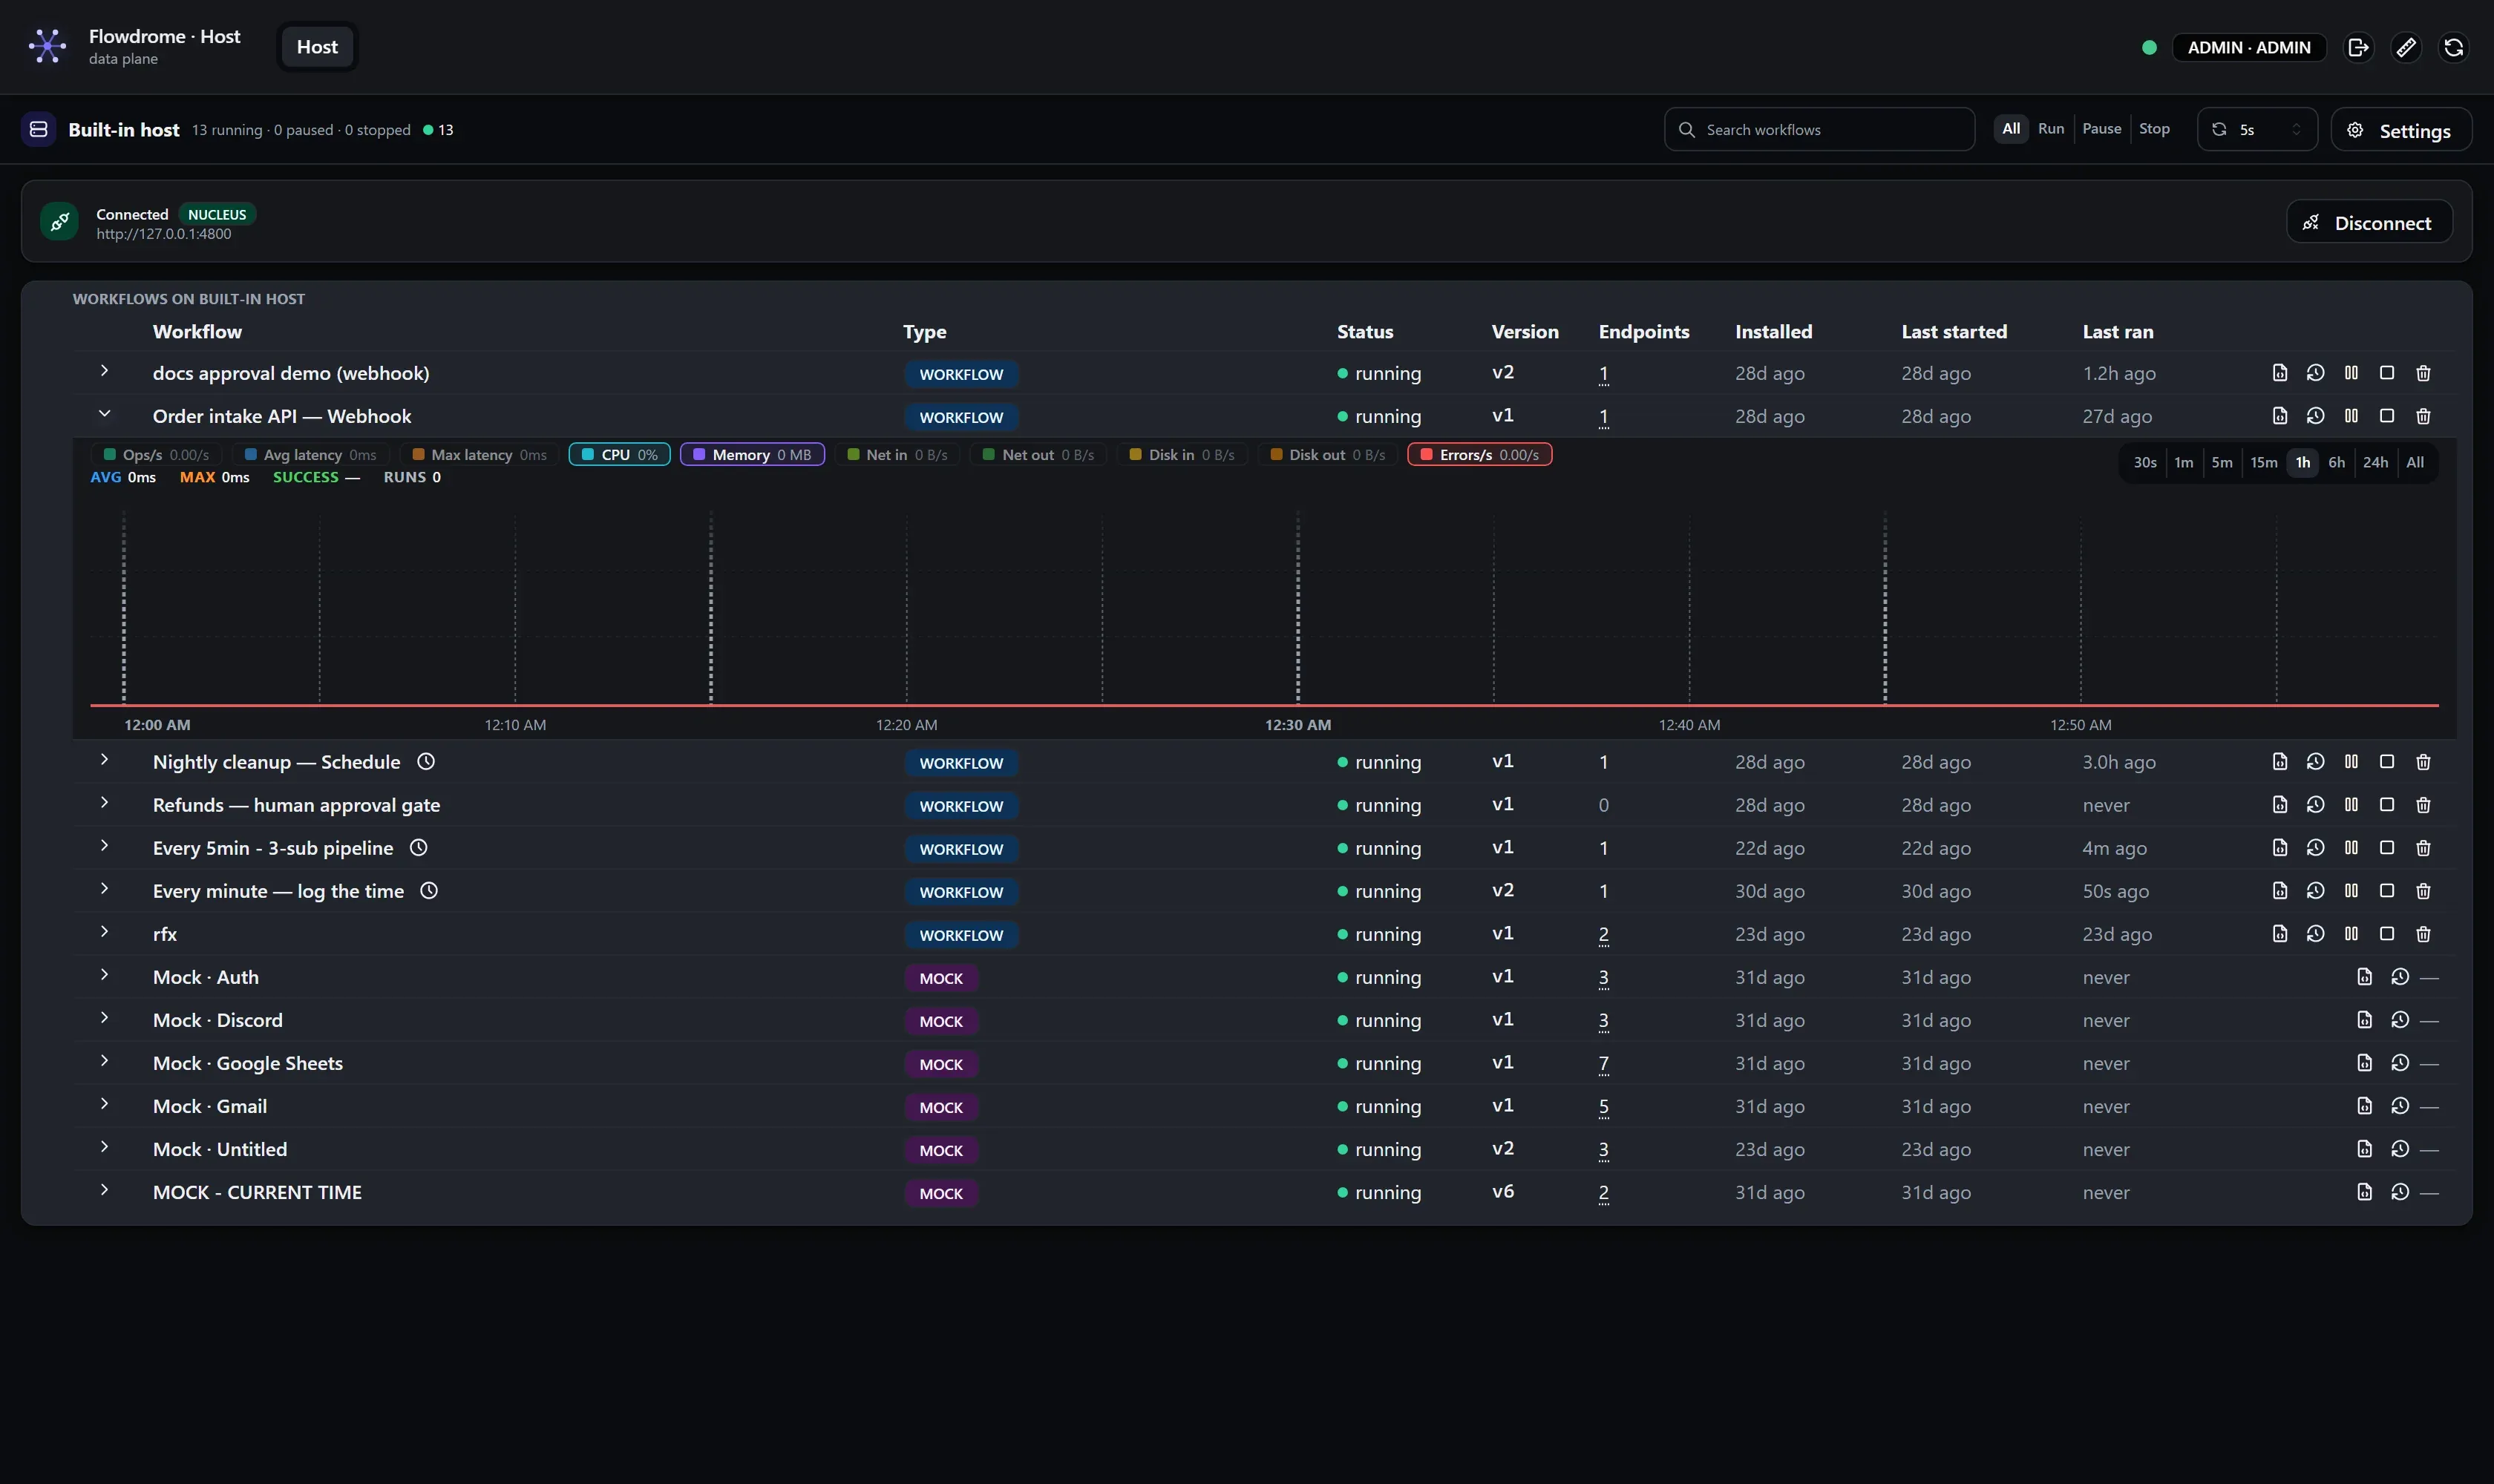This screenshot has width=2494, height=1484.
Task: Switch chart range to 5m
Action: coord(2222,463)
